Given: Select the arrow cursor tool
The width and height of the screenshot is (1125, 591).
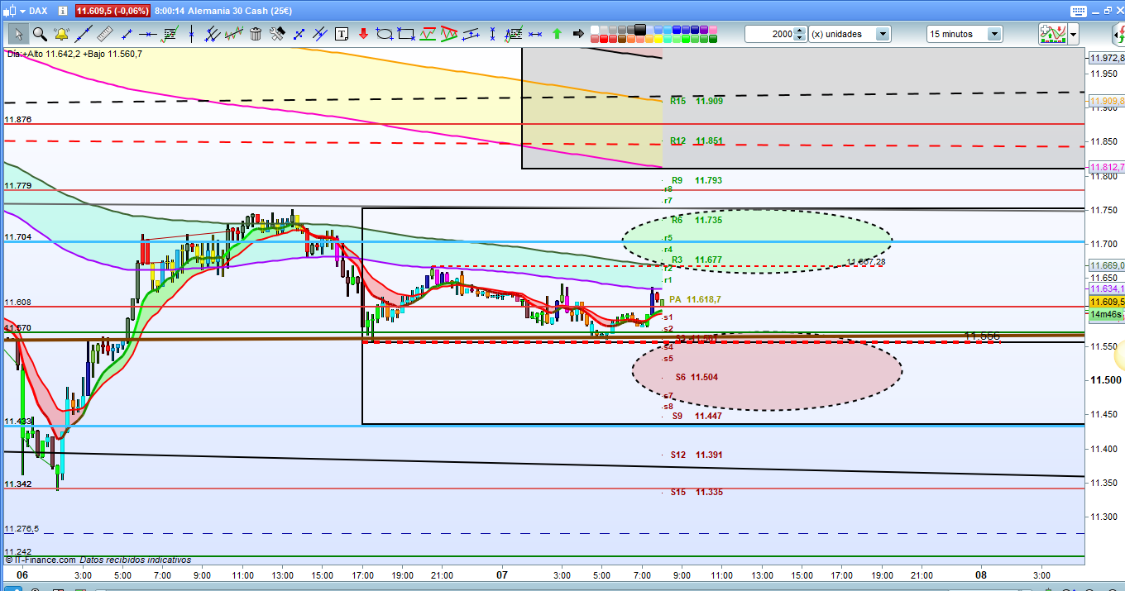Looking at the screenshot, I should click(x=17, y=34).
